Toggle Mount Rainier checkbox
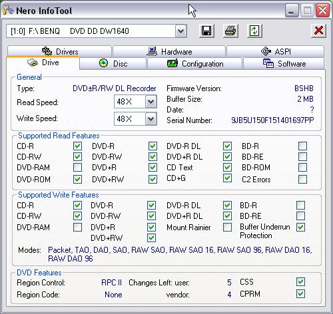Image resolution: width=333 pixels, height=314 pixels. point(227,228)
